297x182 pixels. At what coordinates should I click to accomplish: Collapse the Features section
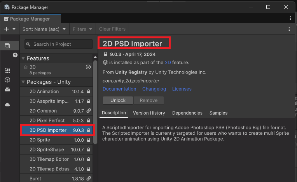pyautogui.click(x=23, y=58)
